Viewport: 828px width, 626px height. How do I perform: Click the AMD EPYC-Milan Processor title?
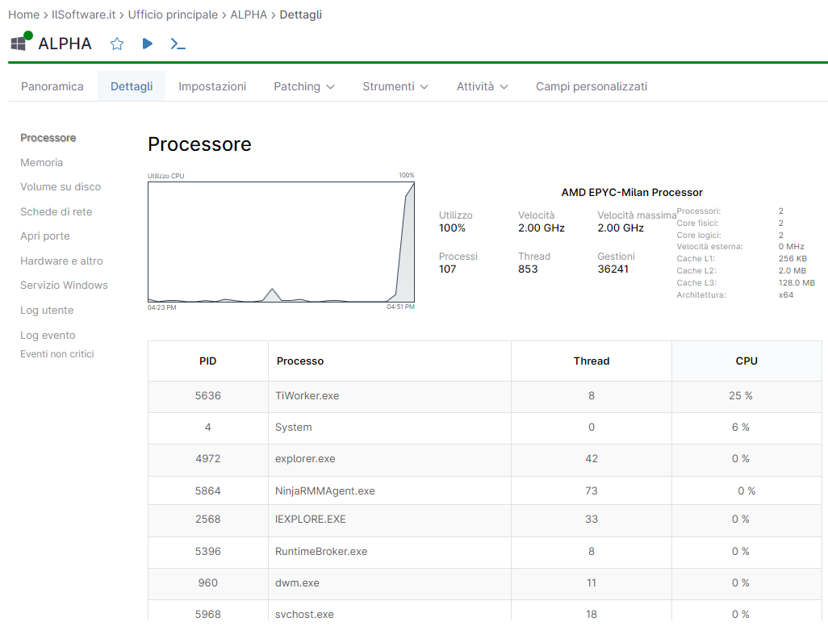pos(632,193)
